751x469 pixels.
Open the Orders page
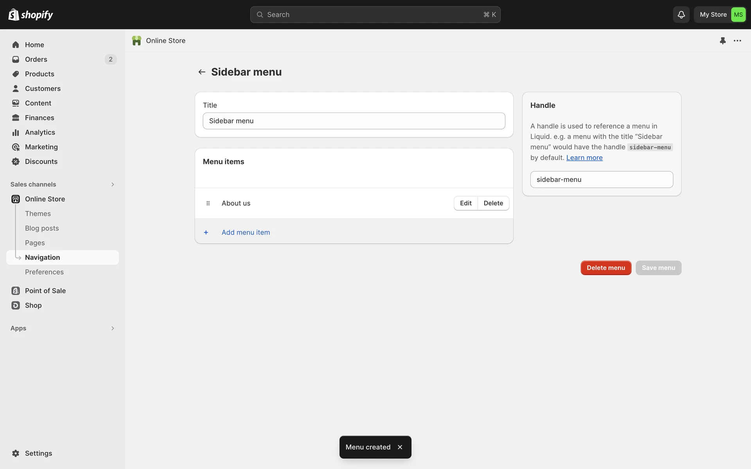click(36, 59)
